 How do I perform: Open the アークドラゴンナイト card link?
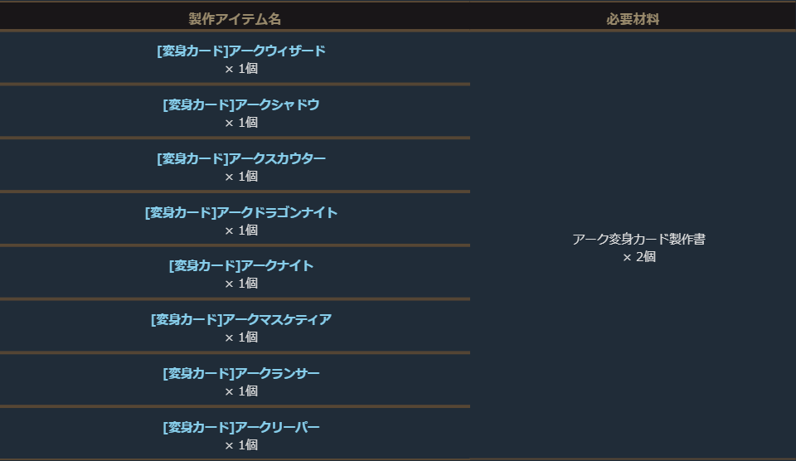tap(241, 213)
